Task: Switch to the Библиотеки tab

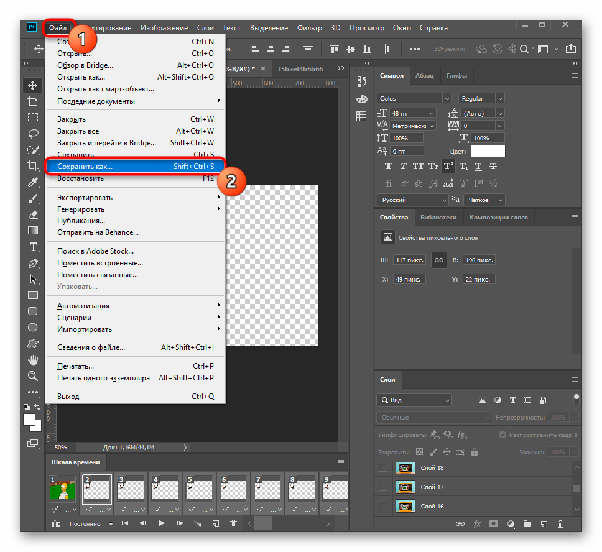Action: [x=438, y=218]
